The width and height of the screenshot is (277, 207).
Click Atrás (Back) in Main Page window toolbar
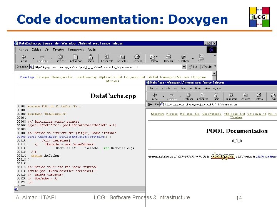(x=155, y=97)
